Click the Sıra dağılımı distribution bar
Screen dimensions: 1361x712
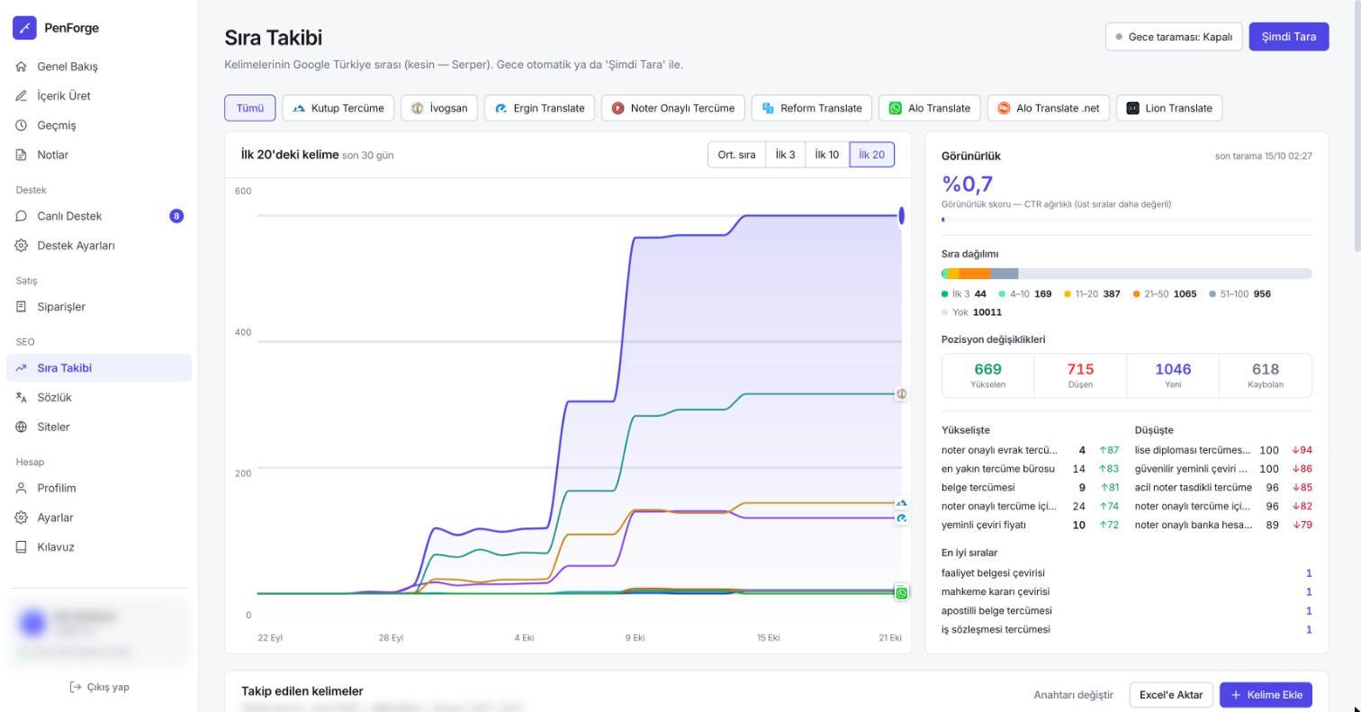pyautogui.click(x=1127, y=274)
